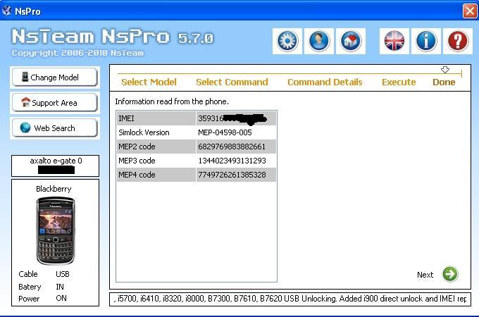Click the Blackberry phone image
Viewport: 479px width, 317px height.
click(55, 230)
